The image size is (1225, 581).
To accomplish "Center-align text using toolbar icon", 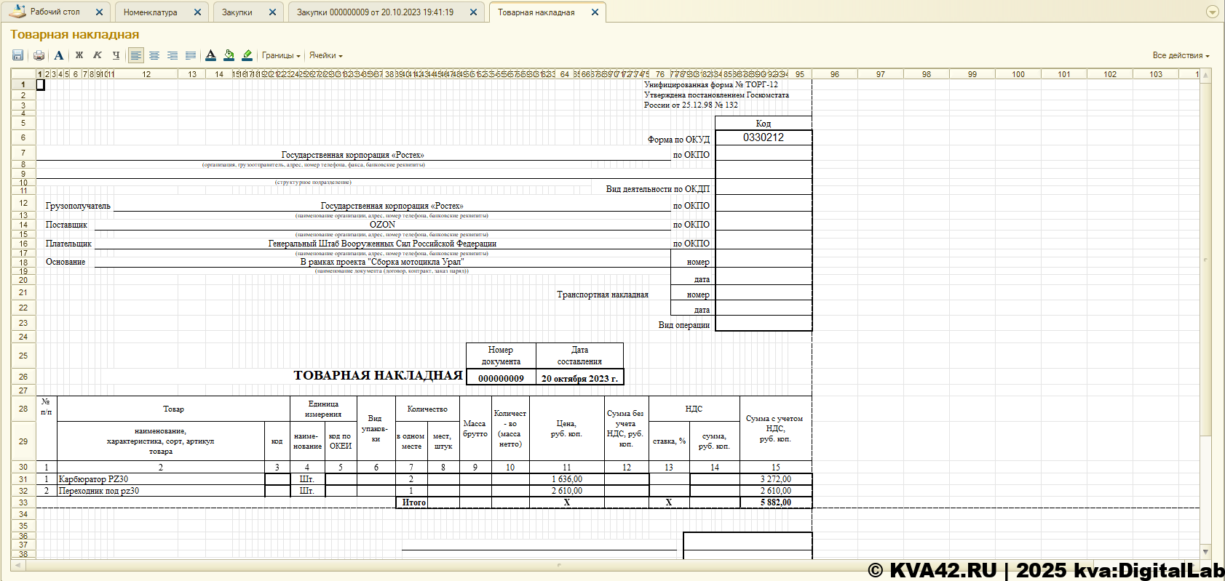I will tap(154, 55).
